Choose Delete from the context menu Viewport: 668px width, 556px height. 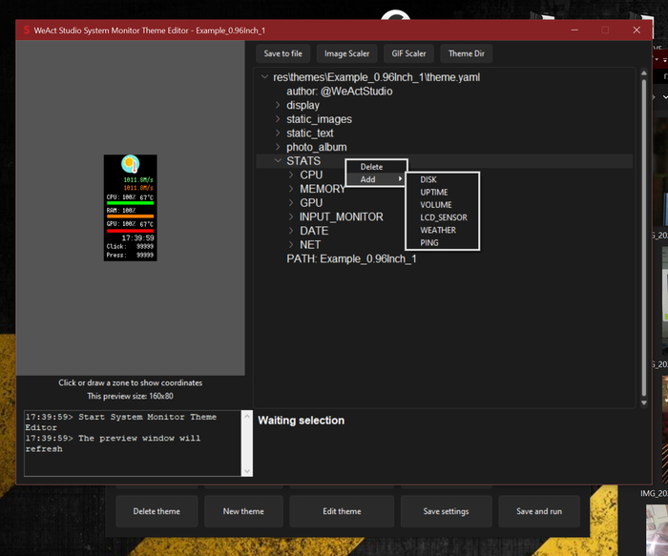pyautogui.click(x=371, y=167)
